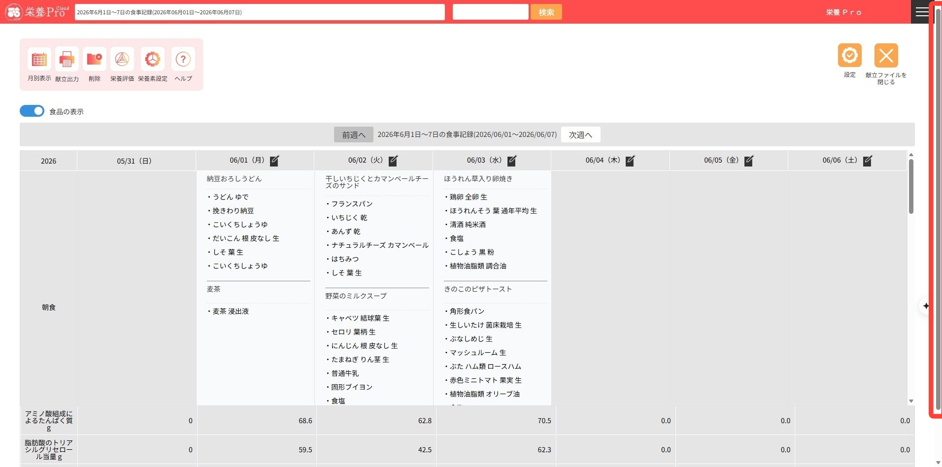Select the dish ほうれん草入り卵焼き
This screenshot has height=467, width=942.
(x=478, y=179)
